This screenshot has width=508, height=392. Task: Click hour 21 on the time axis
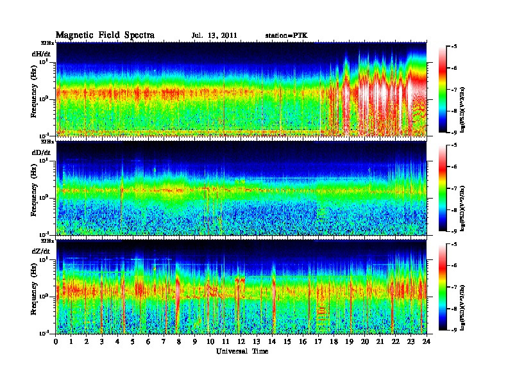coord(380,342)
